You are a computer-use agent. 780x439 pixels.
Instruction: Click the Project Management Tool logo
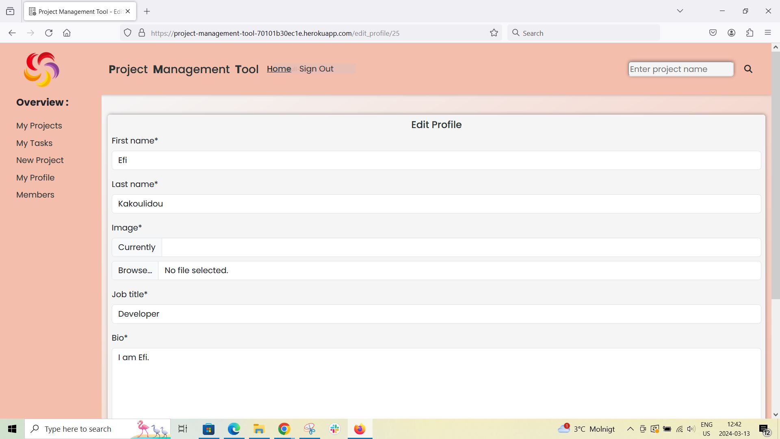[41, 69]
